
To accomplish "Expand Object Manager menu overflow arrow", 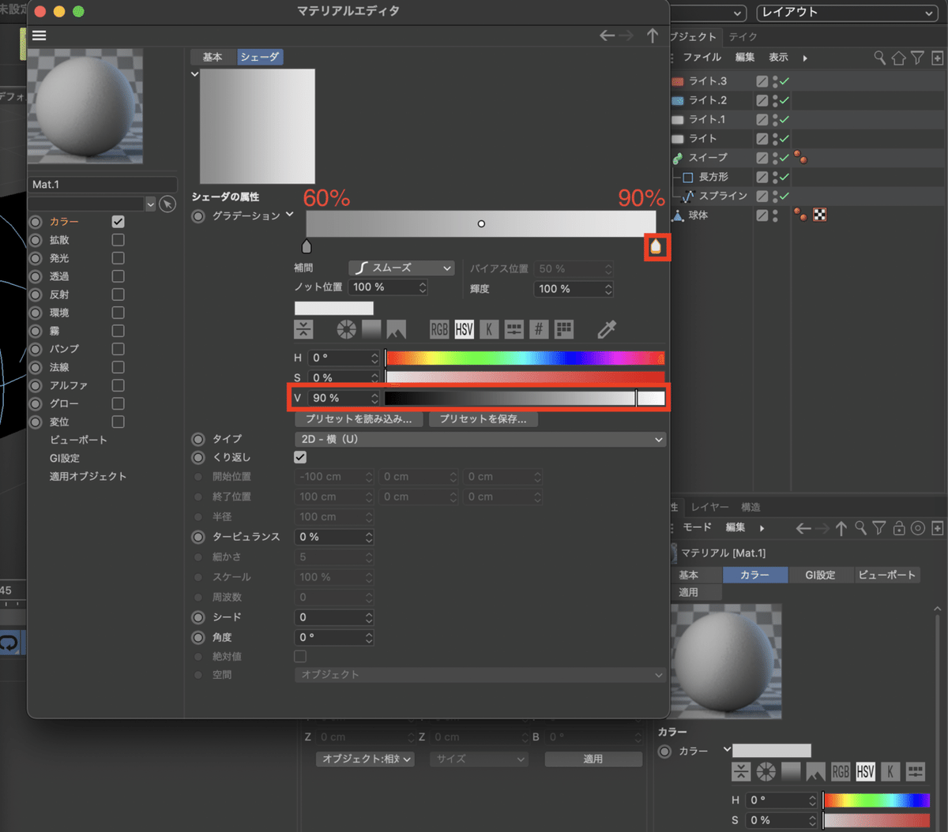I will click(805, 58).
